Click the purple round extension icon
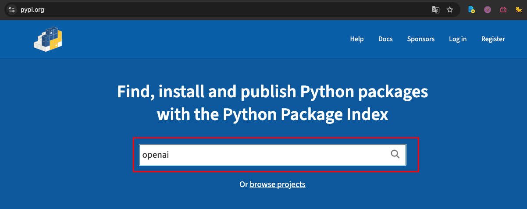 pos(488,10)
